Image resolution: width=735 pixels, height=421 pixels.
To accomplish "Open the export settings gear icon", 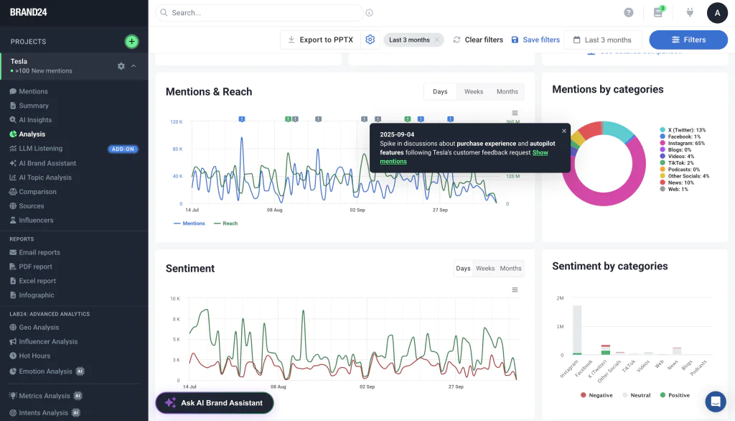I will (370, 40).
